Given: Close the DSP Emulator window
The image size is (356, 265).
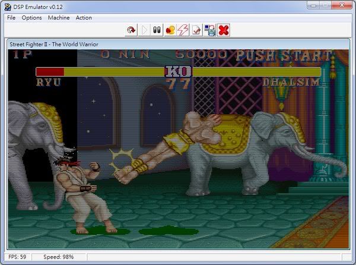Looking at the screenshot, I should pyautogui.click(x=342, y=5).
